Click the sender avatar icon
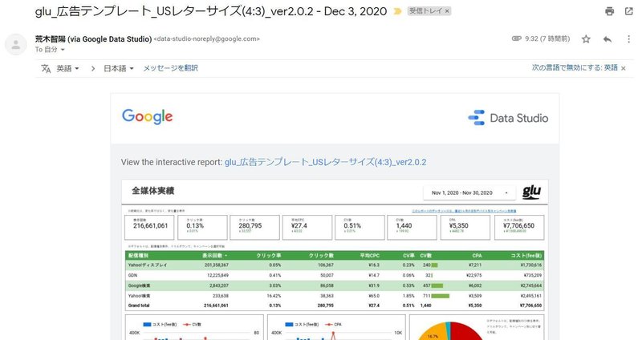642x340 pixels. pos(16,44)
